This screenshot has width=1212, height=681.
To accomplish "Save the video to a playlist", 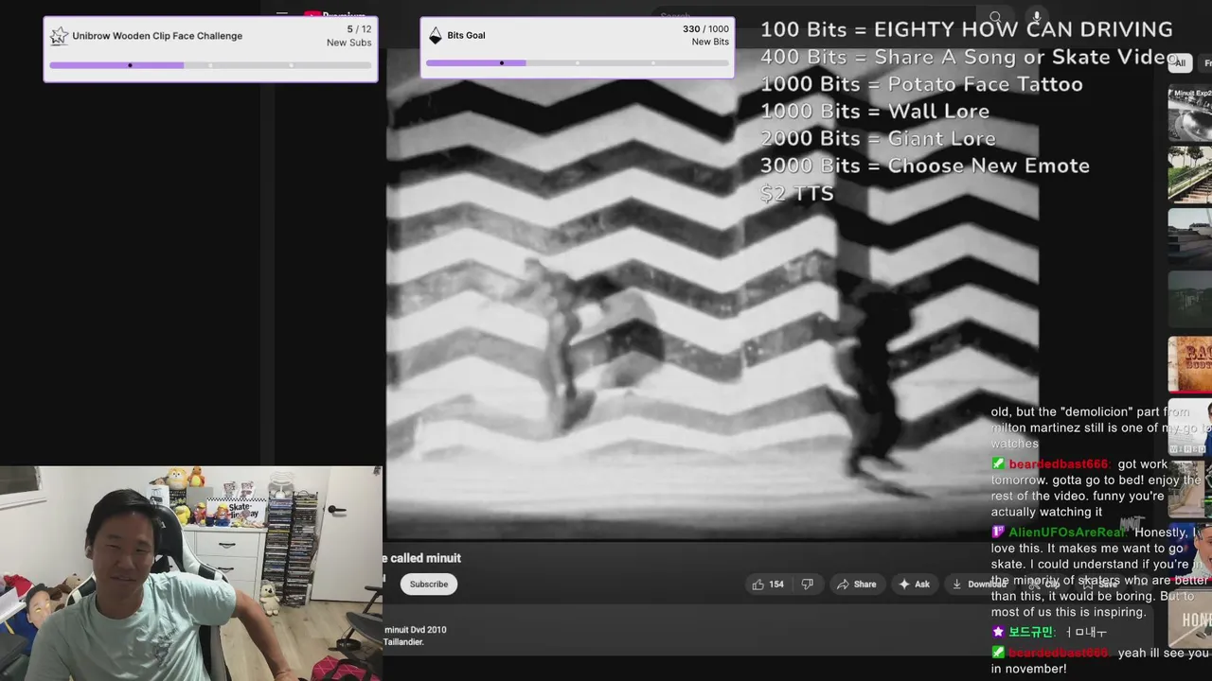I will [1100, 585].
